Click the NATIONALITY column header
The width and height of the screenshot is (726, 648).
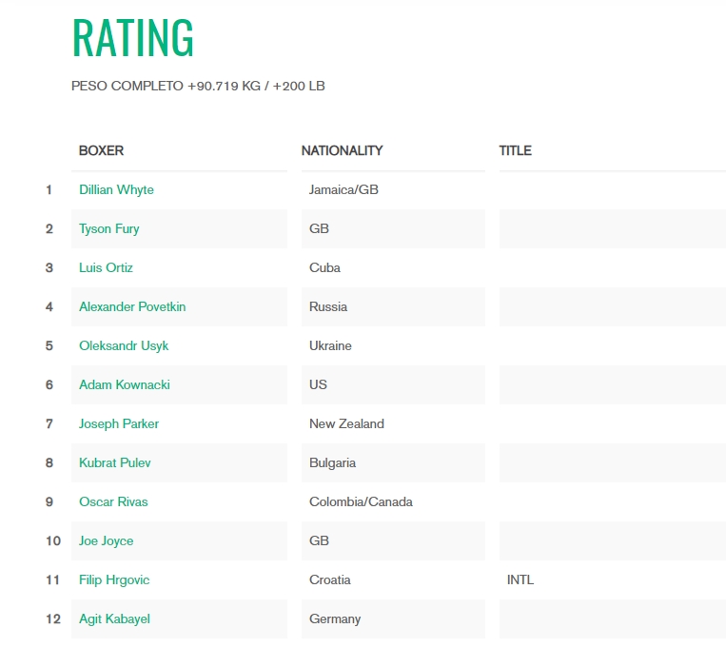click(342, 150)
